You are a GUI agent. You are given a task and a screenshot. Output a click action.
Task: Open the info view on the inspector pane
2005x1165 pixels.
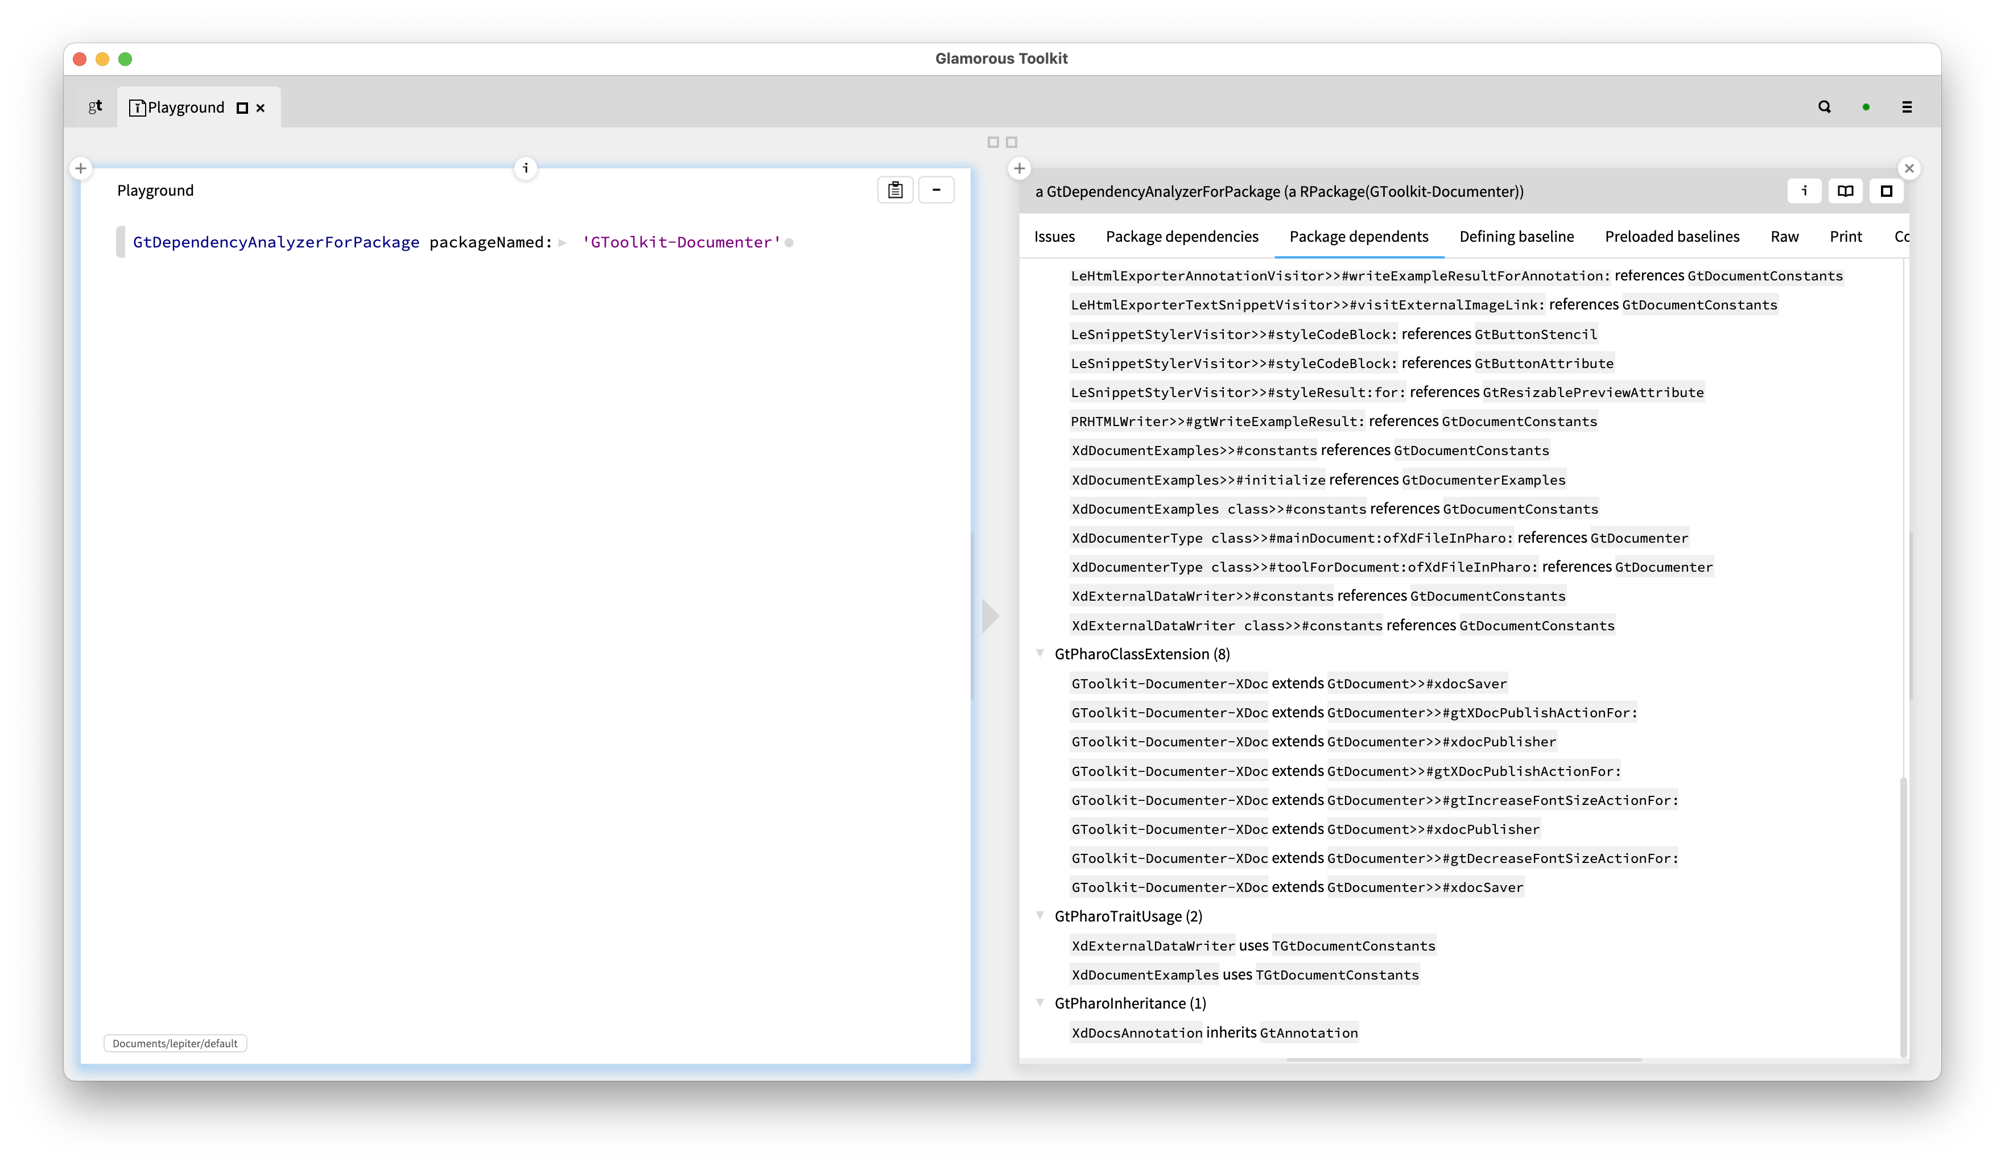point(1805,191)
